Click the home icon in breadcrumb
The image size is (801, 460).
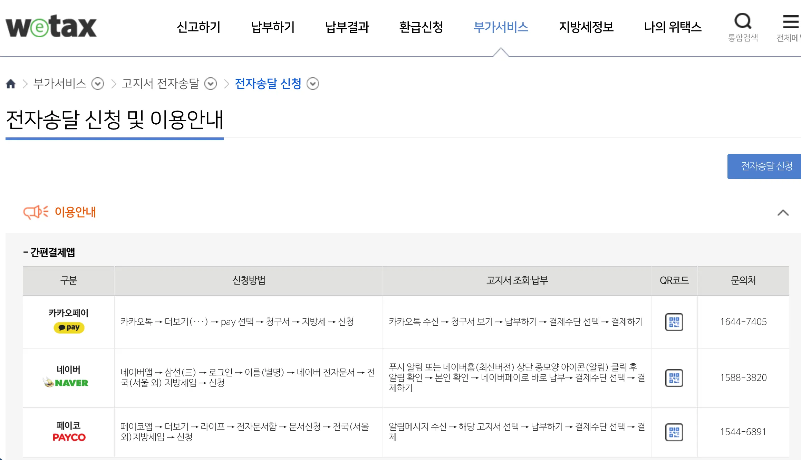pos(11,84)
